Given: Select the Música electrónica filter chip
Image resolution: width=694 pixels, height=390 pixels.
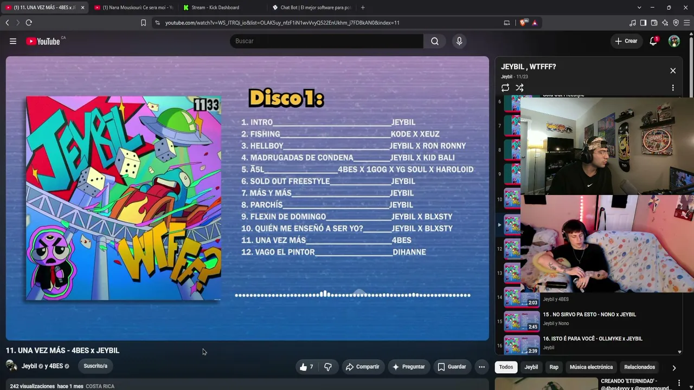Looking at the screenshot, I should (x=591, y=367).
